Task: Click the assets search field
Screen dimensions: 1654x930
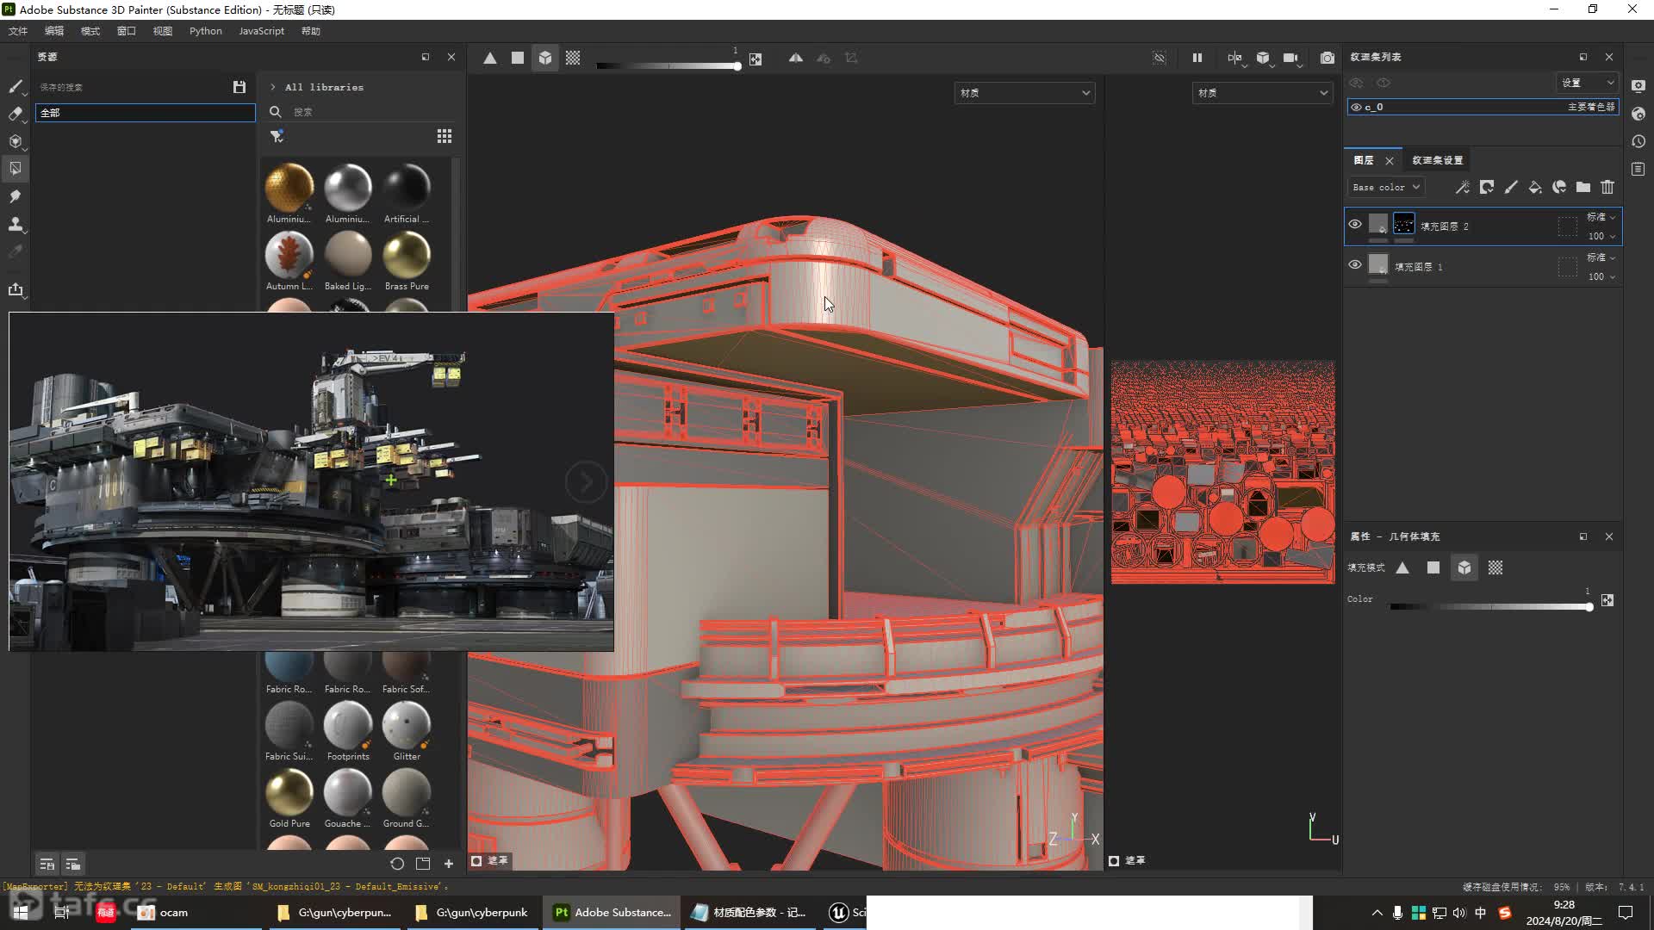Action: pyautogui.click(x=370, y=112)
